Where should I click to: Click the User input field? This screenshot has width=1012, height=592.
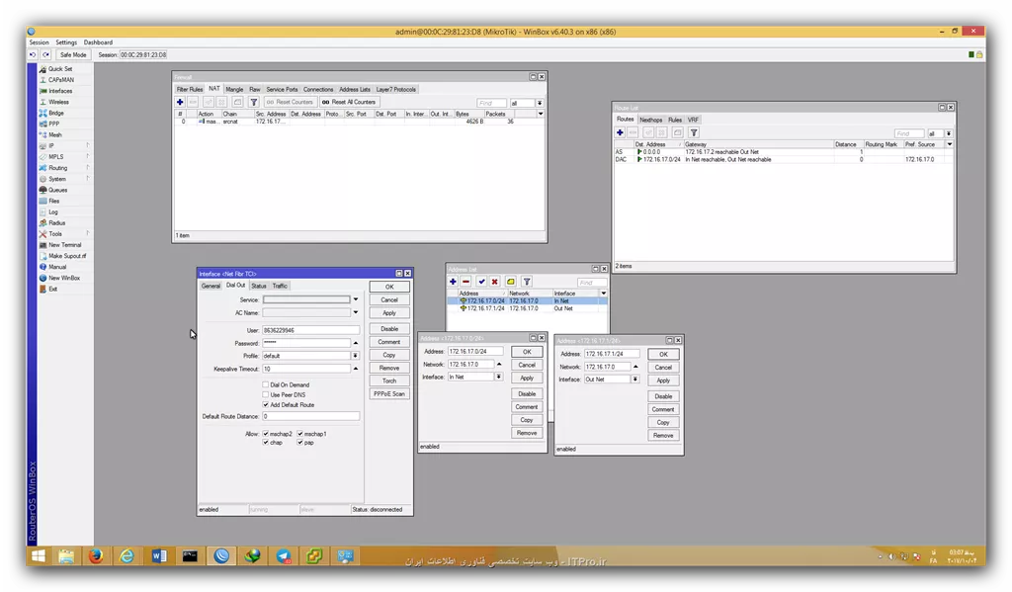pos(310,330)
